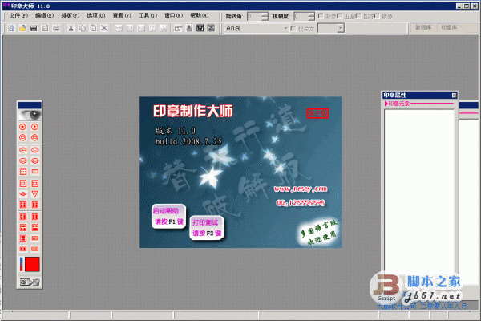Close the 印章属性 panel
The image size is (481, 321).
454,95
